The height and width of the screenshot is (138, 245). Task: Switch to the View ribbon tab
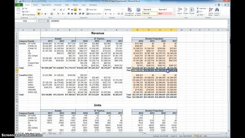pyautogui.click(x=83, y=5)
